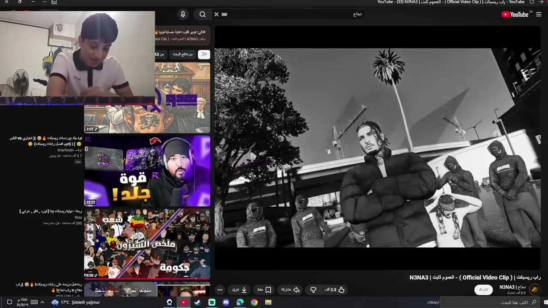Image resolution: width=548 pixels, height=308 pixels.
Task: Dislike the video with thumbs-down
Action: pos(313,290)
